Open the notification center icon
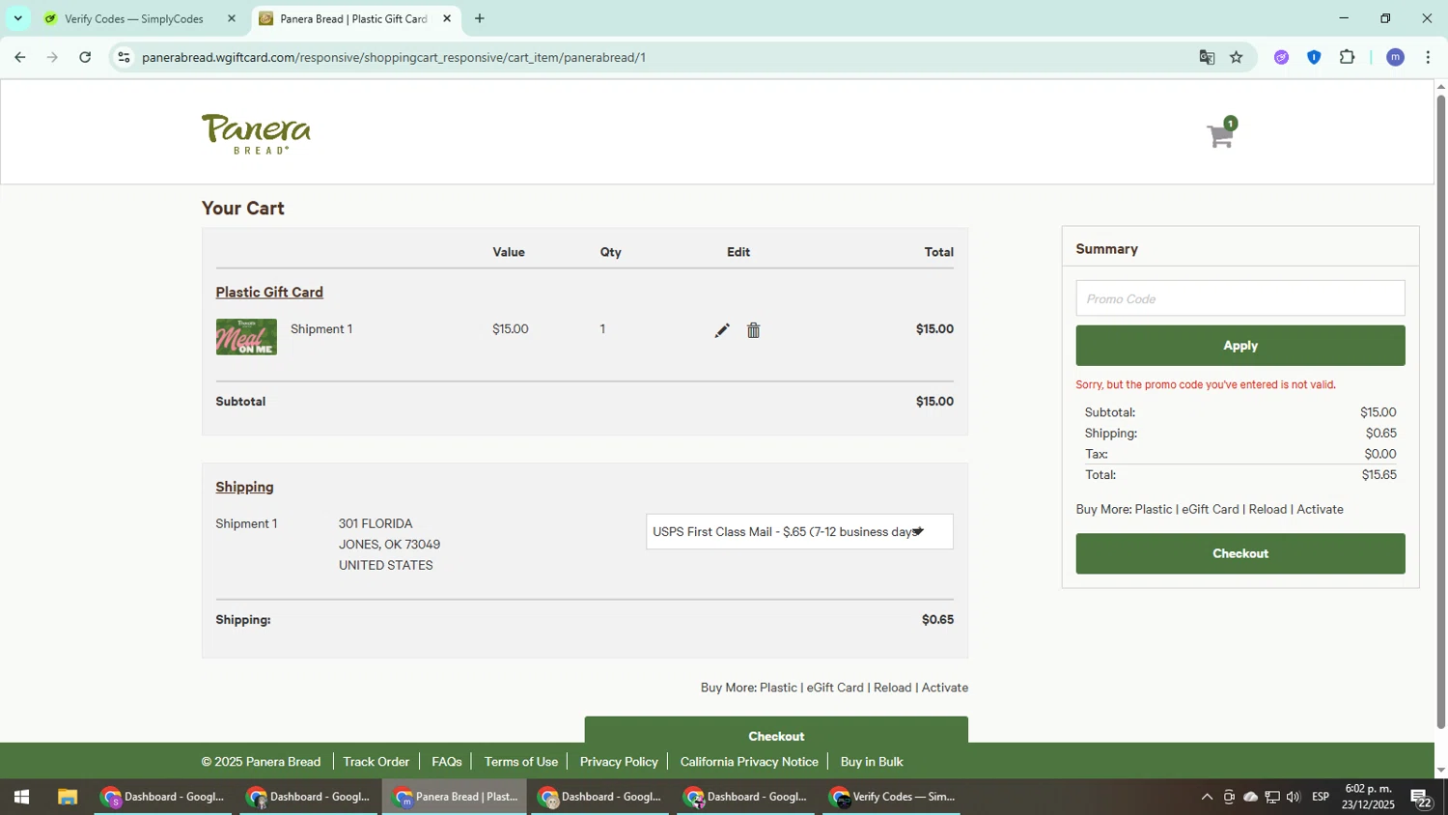This screenshot has width=1448, height=815. tap(1421, 798)
